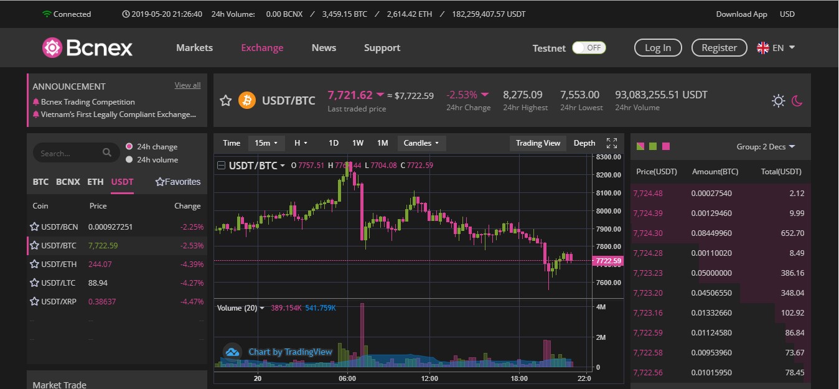Click the star to favorite USDT/BTC pair
The image size is (839, 389).
pyautogui.click(x=225, y=100)
